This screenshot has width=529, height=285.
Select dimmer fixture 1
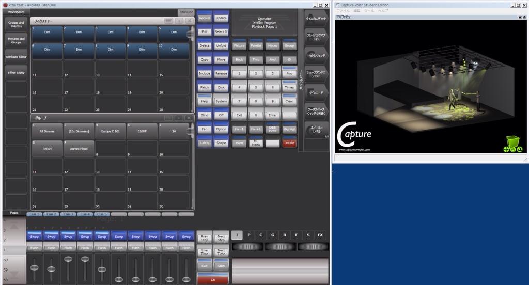pyautogui.click(x=47, y=34)
